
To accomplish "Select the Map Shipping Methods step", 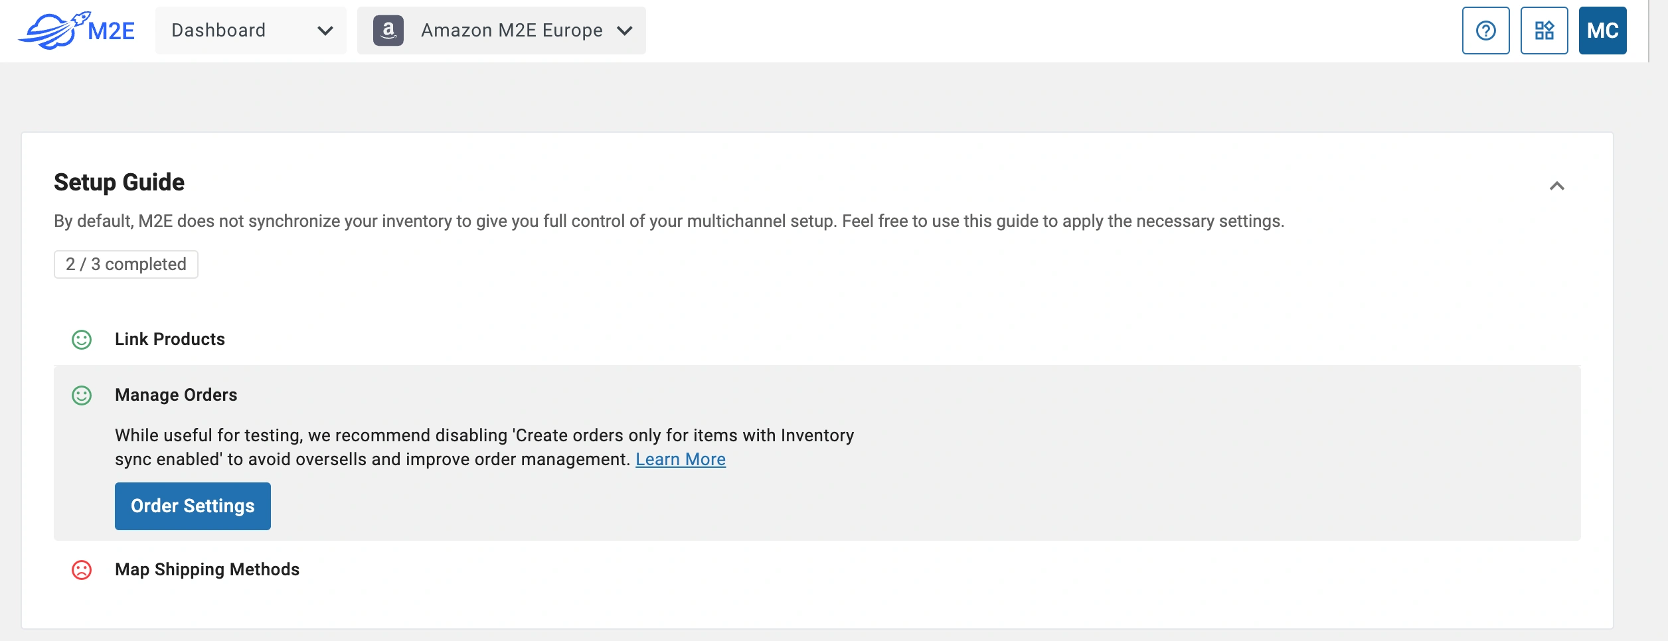I will click(207, 569).
